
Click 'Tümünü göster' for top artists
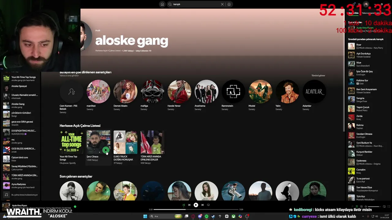click(318, 75)
